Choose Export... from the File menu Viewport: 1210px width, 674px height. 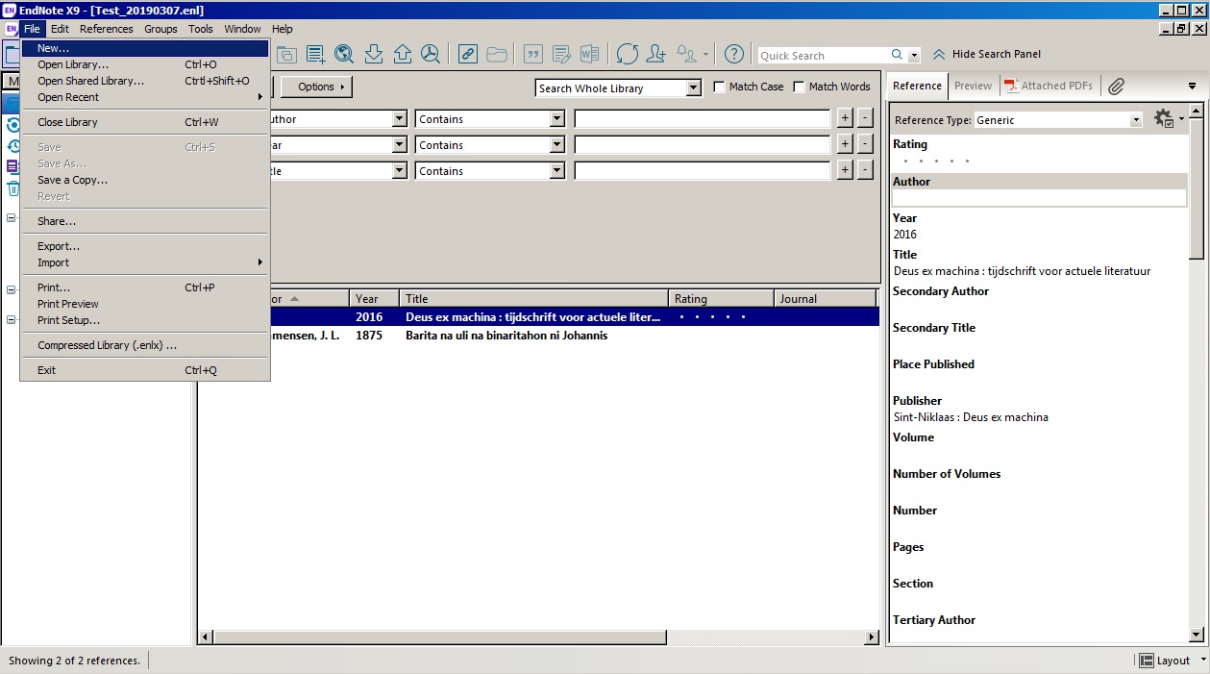[x=144, y=246]
